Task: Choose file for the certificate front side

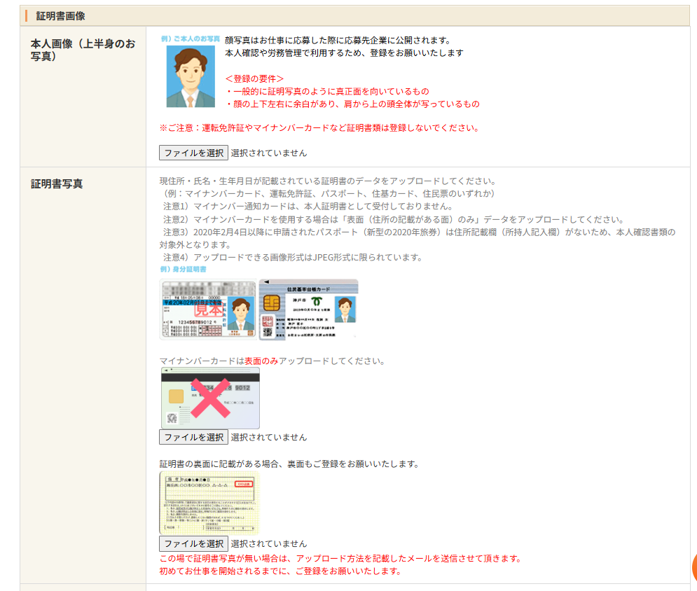Action: (193, 437)
